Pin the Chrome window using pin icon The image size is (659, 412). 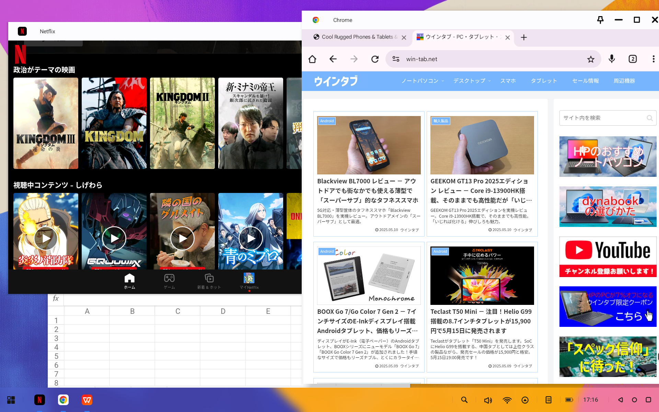(x=600, y=20)
